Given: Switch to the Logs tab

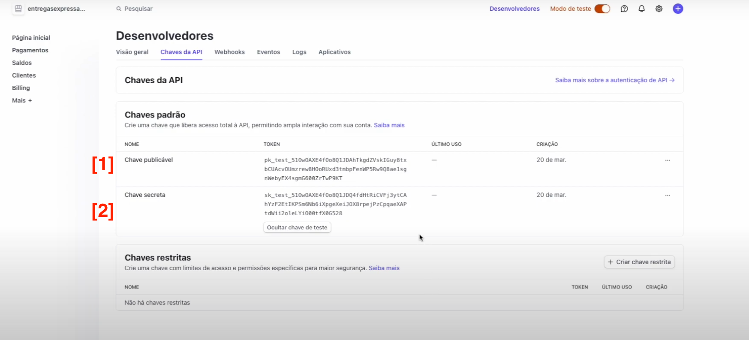Looking at the screenshot, I should (x=299, y=52).
